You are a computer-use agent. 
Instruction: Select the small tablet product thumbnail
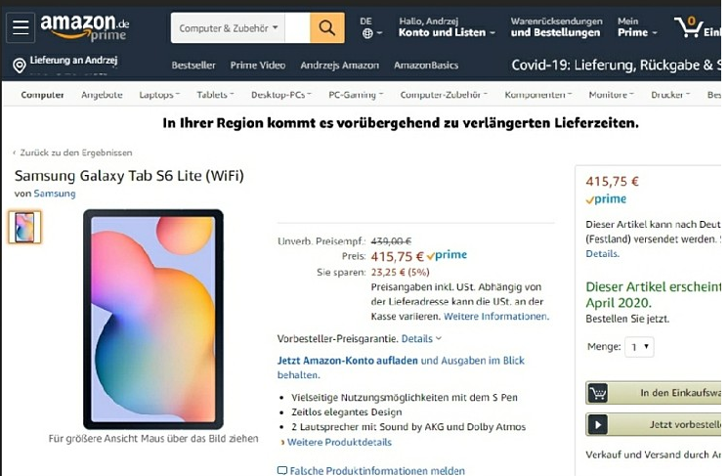point(24,227)
